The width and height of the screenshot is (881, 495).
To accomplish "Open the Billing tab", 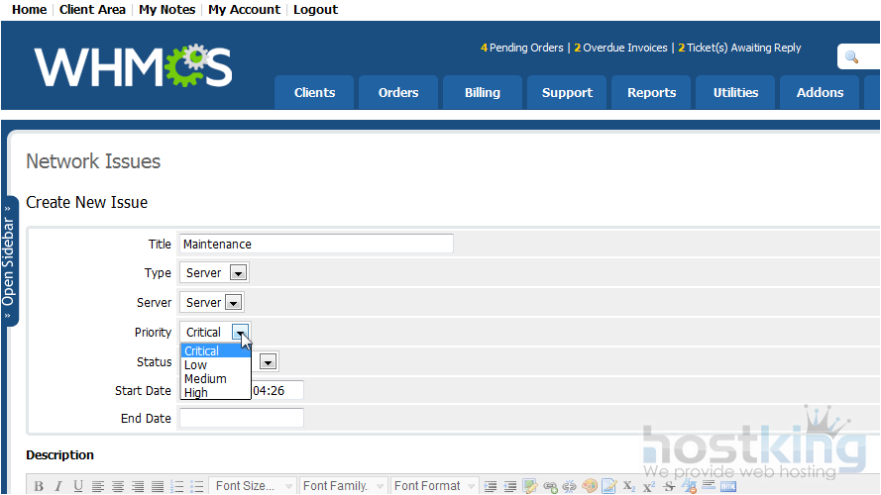I will (482, 93).
